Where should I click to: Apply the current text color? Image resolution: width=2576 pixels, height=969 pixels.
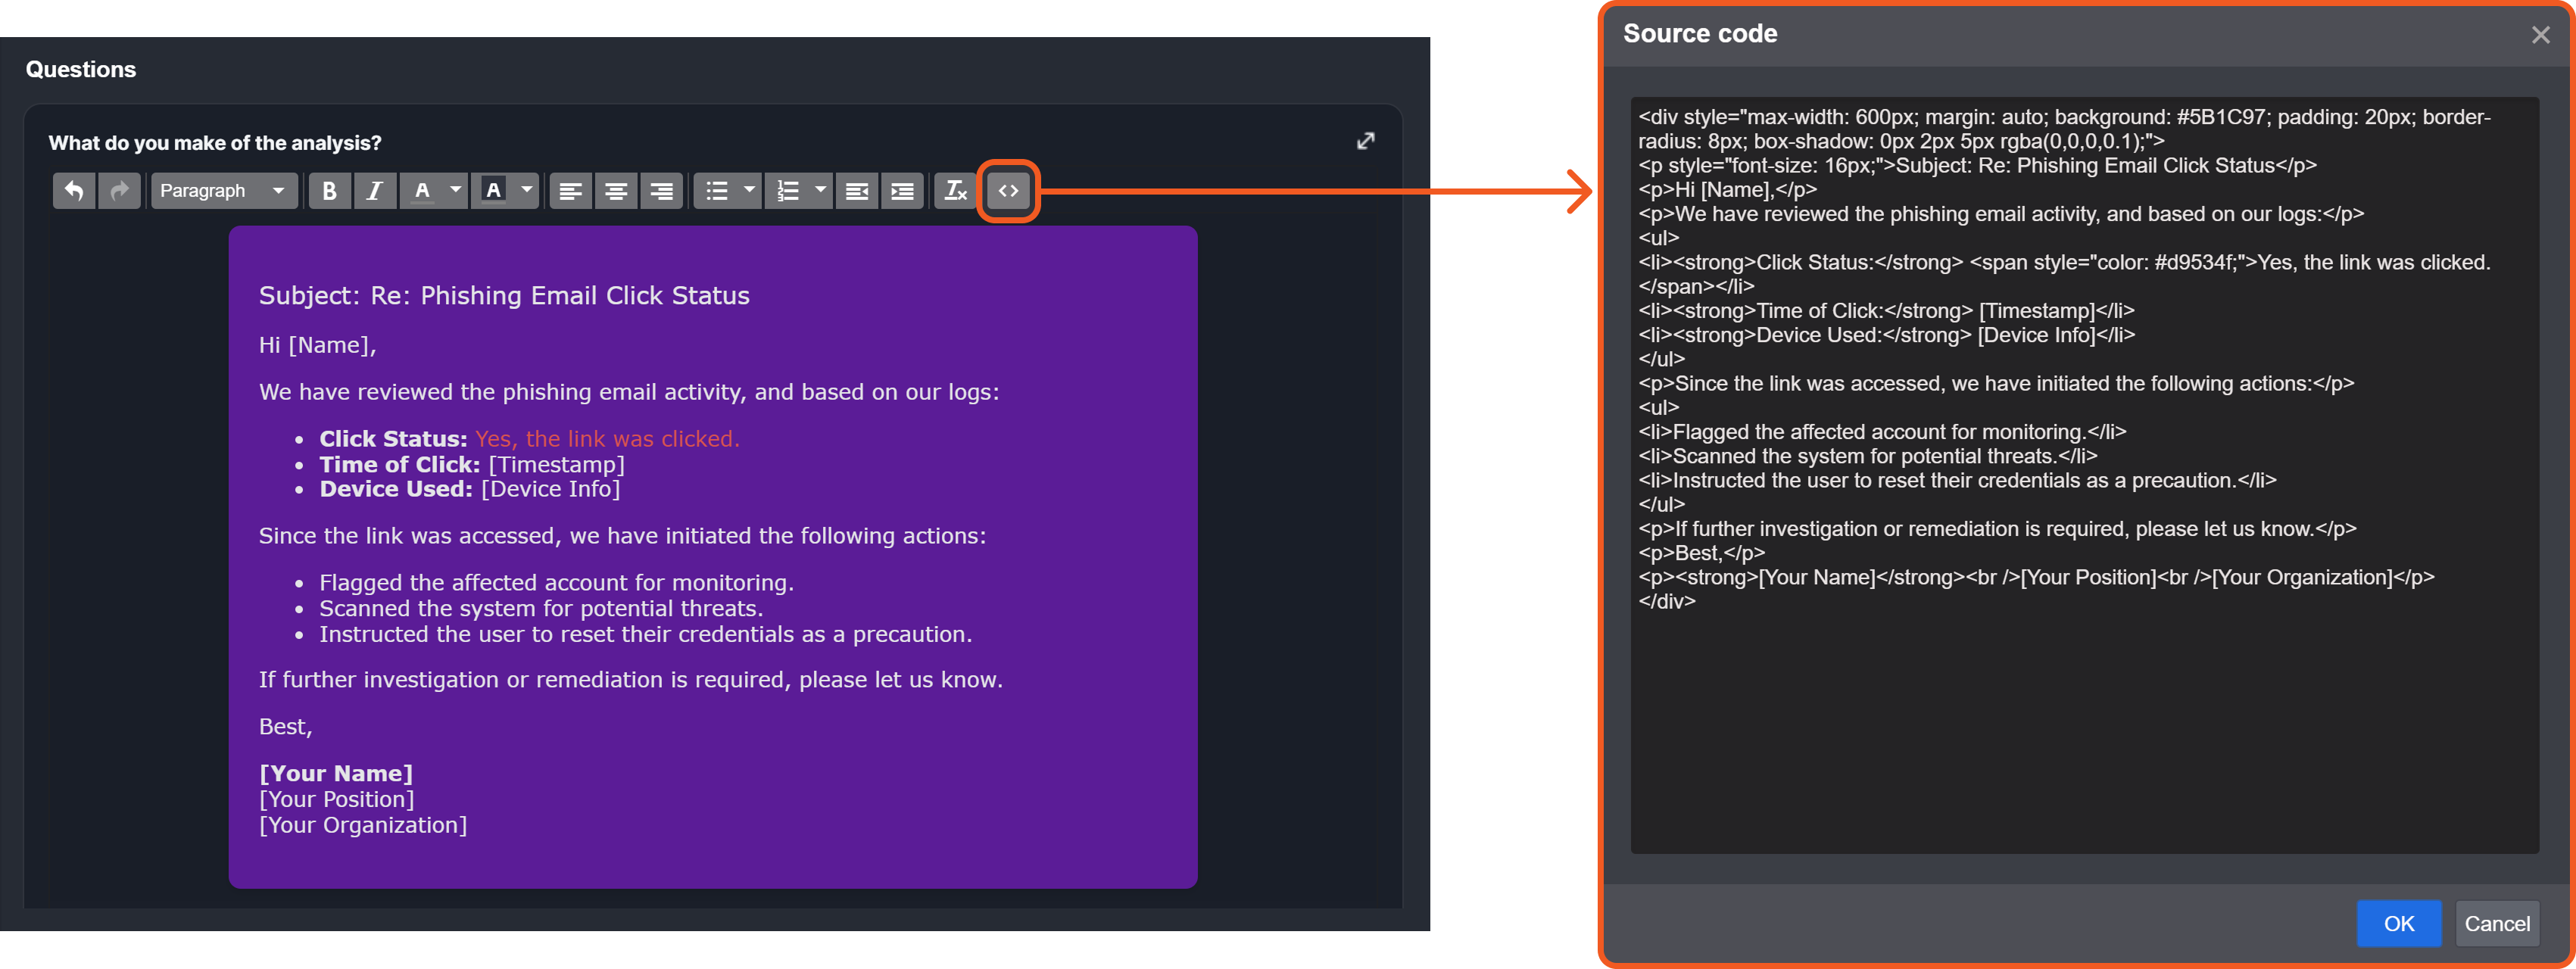click(423, 190)
